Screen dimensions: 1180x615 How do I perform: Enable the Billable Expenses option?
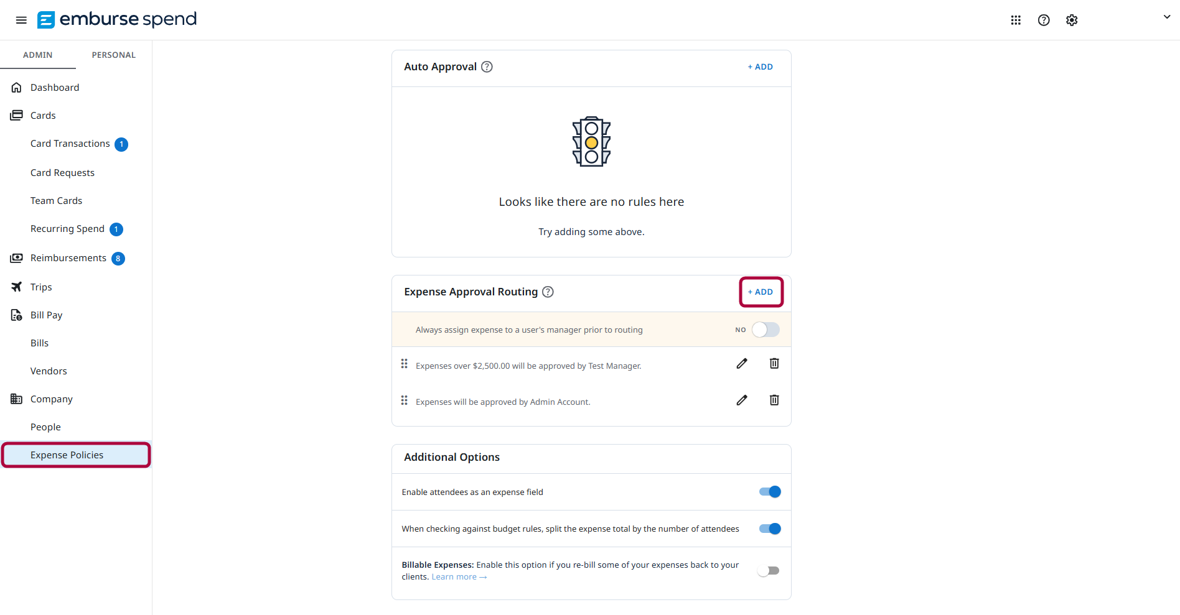(x=769, y=571)
